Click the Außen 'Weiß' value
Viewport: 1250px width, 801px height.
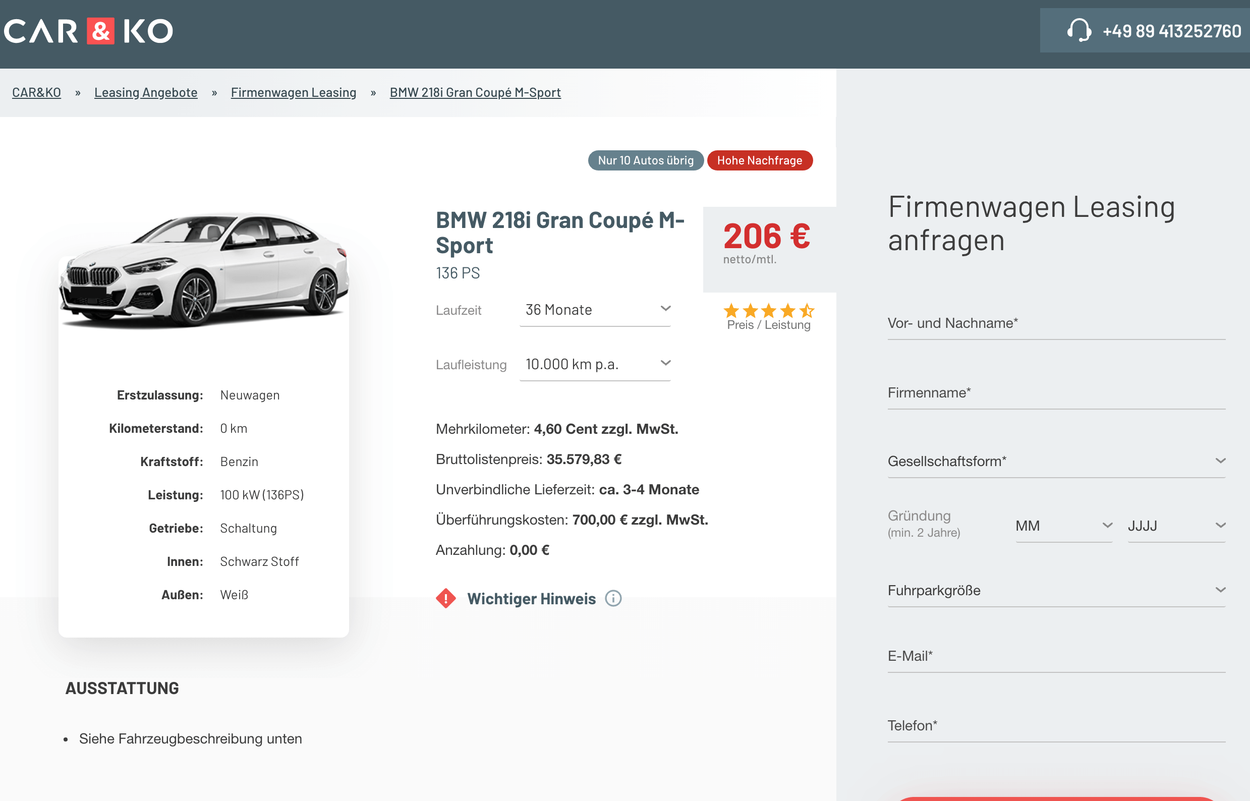[234, 595]
